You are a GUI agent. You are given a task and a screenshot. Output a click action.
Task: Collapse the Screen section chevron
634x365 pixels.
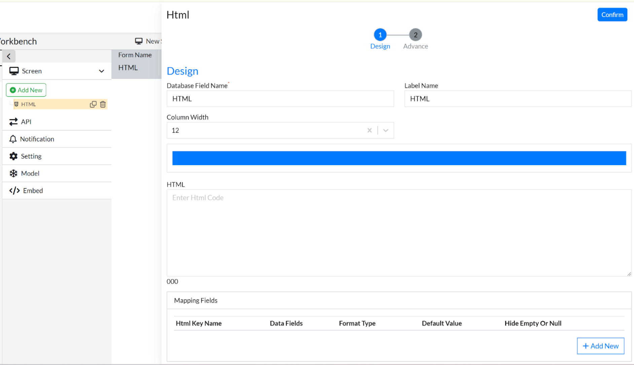coord(101,71)
